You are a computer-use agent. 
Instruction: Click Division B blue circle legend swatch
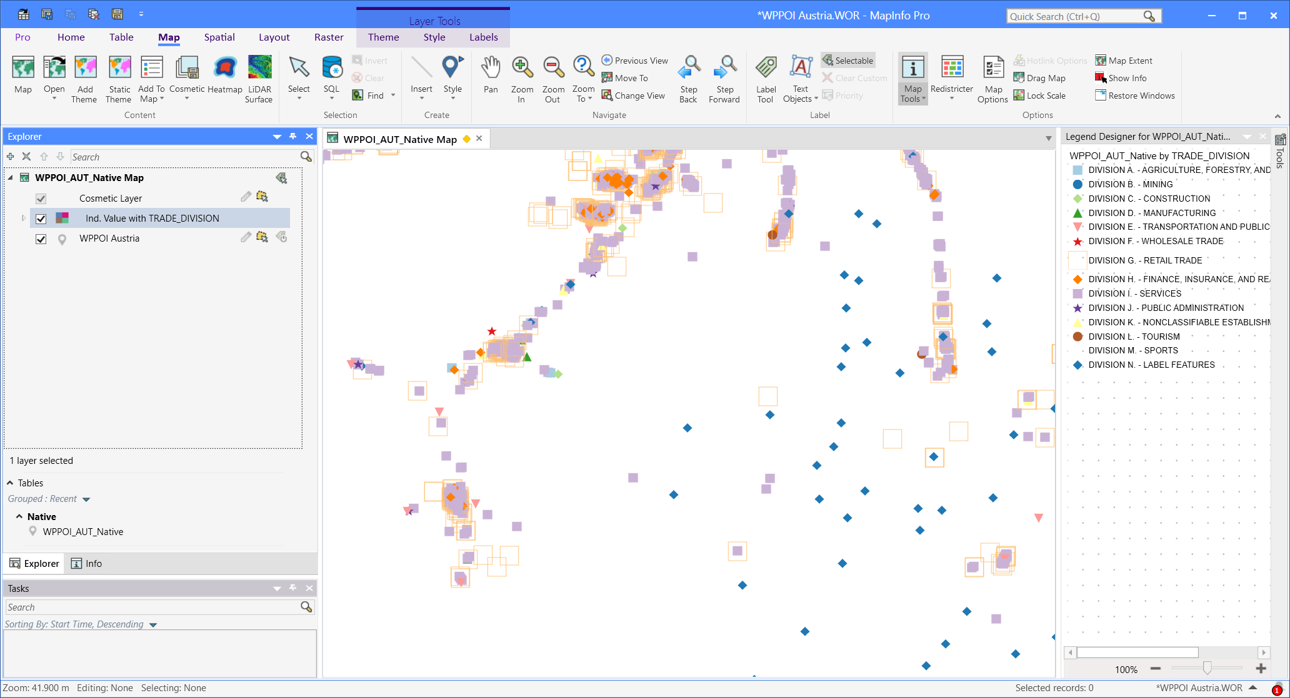coord(1077,184)
